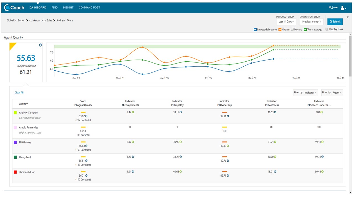Screen dimensions: 354x199
Task: Click Eli Whitney purple color swatch
Action: [15, 142]
